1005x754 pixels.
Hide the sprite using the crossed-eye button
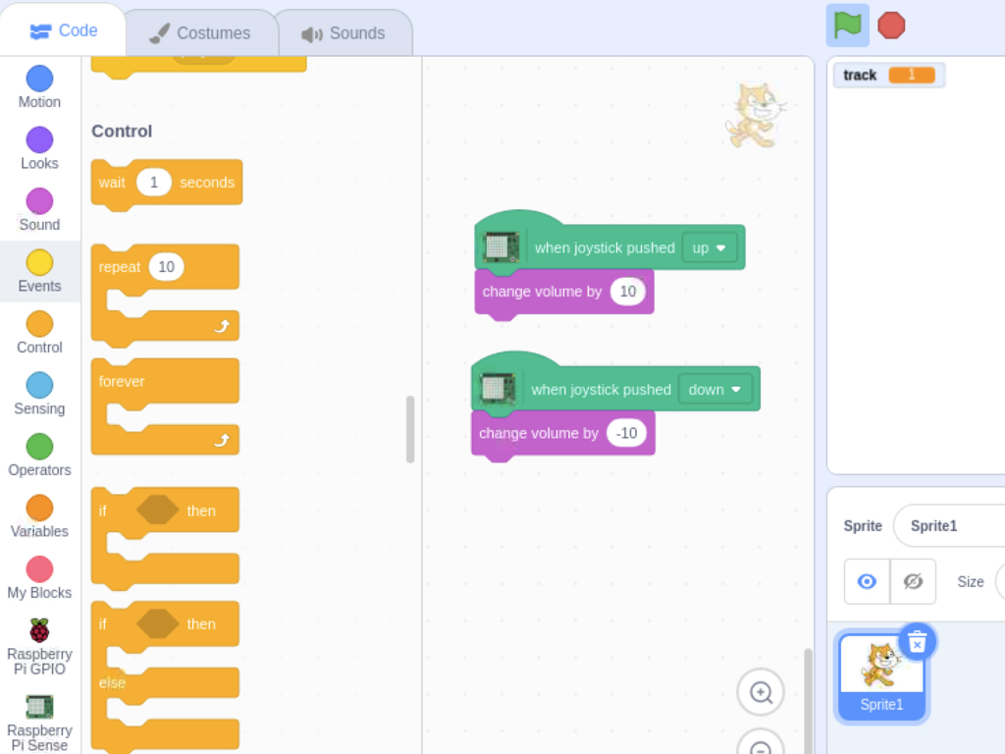tap(913, 581)
